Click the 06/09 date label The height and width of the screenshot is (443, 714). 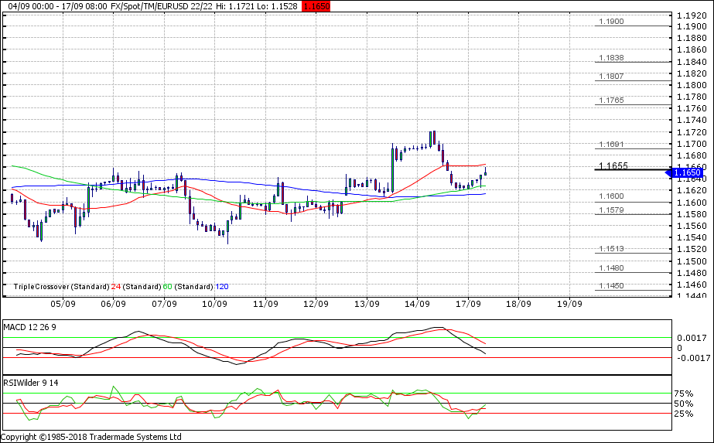114,304
